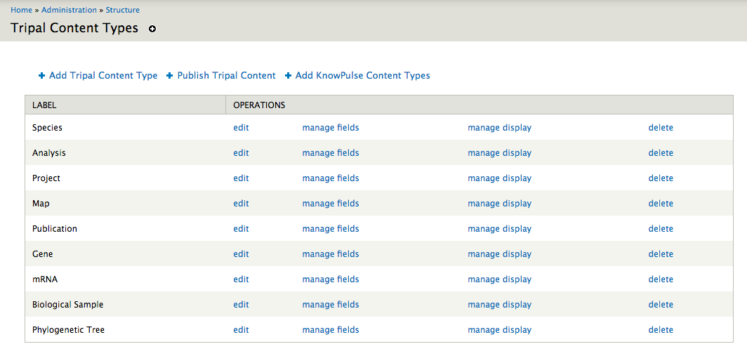
Task: Manage display for Gene
Action: tap(499, 254)
